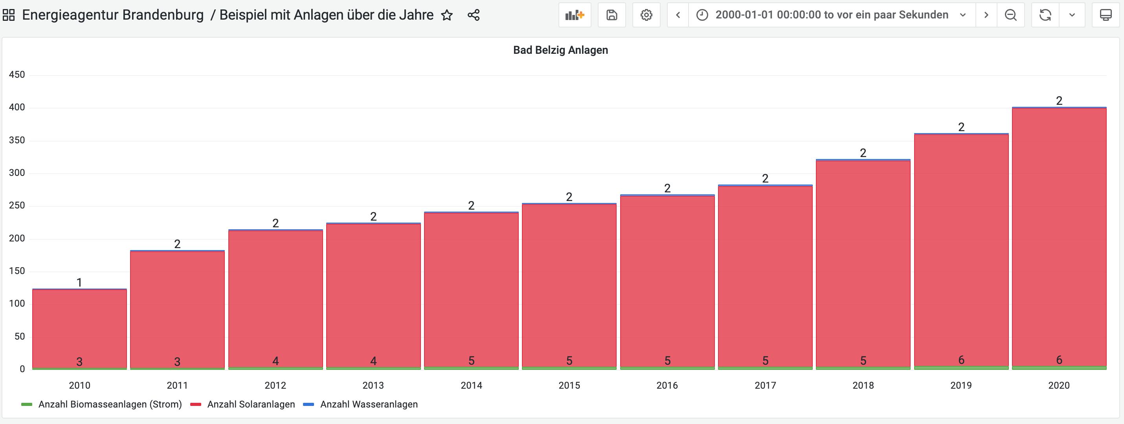Open dashboards overview via grid icon

pos(9,15)
